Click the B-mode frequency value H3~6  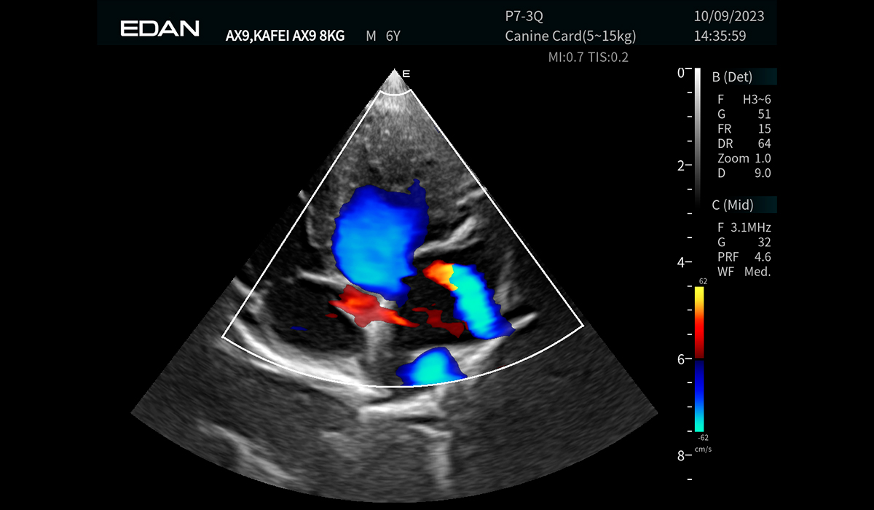756,100
